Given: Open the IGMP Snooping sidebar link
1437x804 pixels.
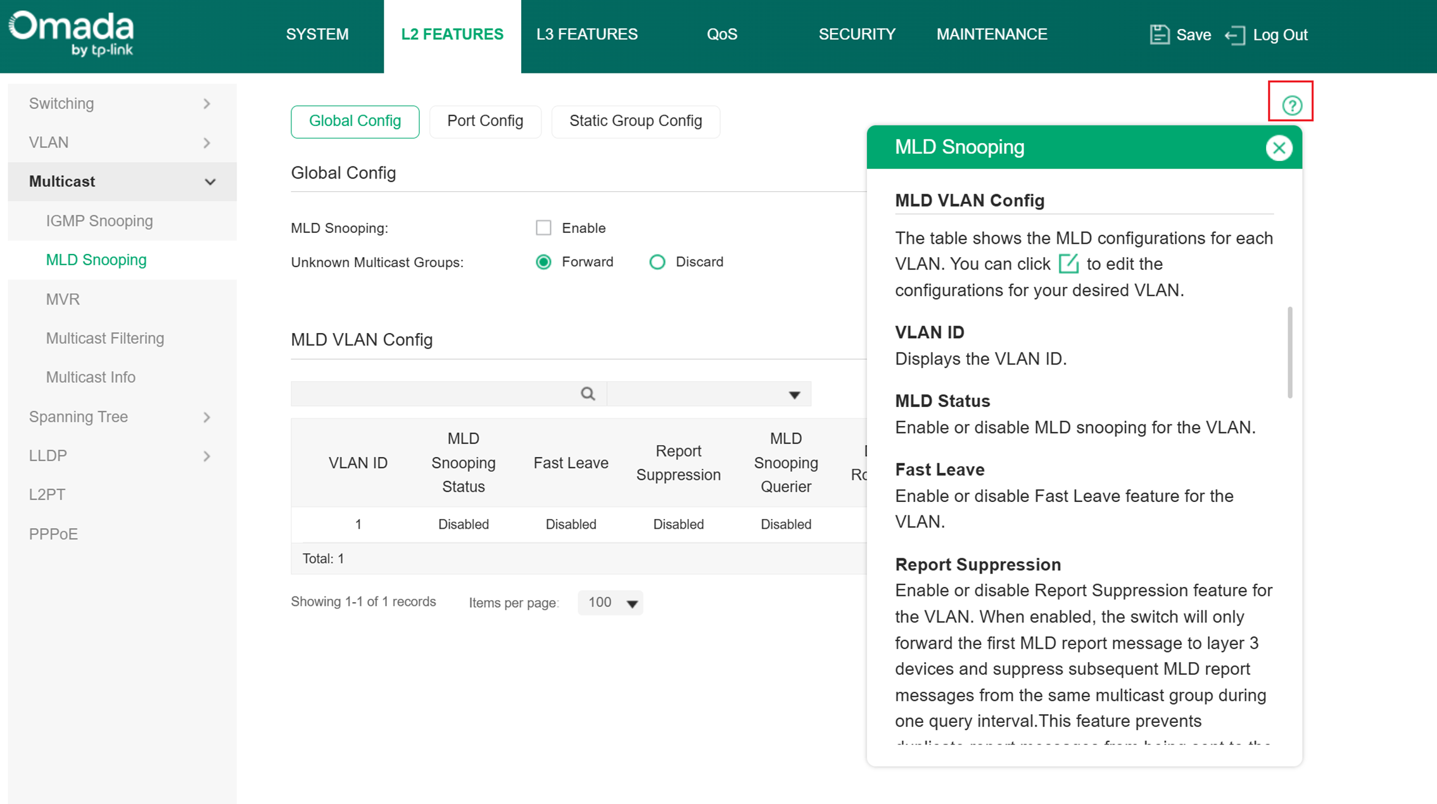Looking at the screenshot, I should pos(99,221).
